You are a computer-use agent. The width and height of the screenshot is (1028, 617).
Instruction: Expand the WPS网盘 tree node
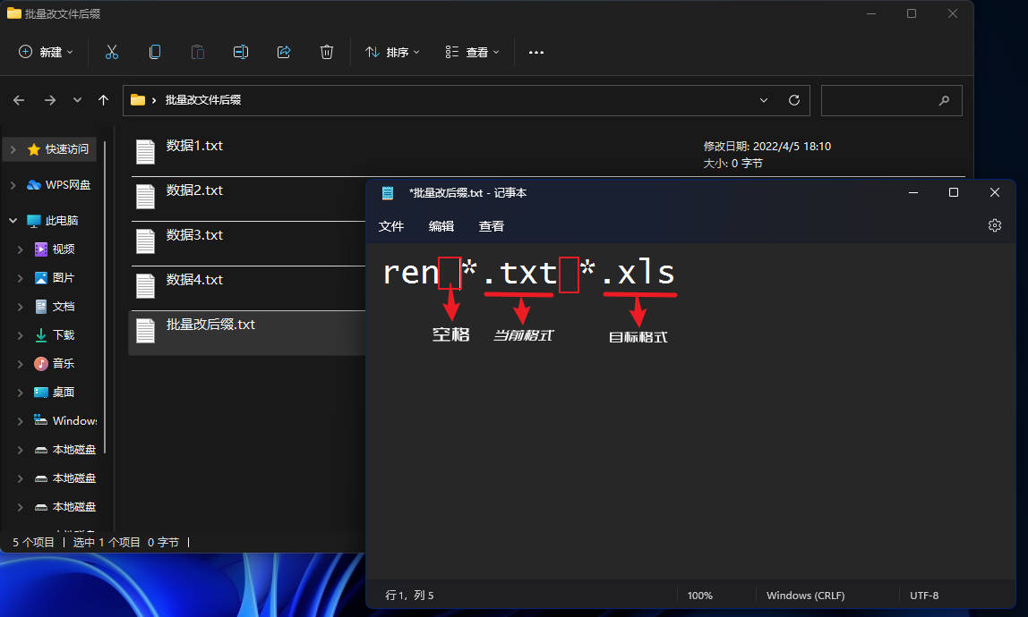(x=13, y=185)
